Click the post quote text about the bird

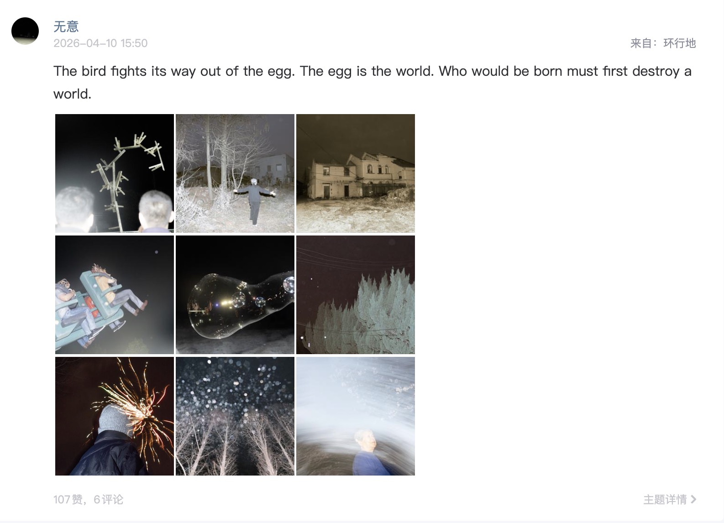point(372,83)
